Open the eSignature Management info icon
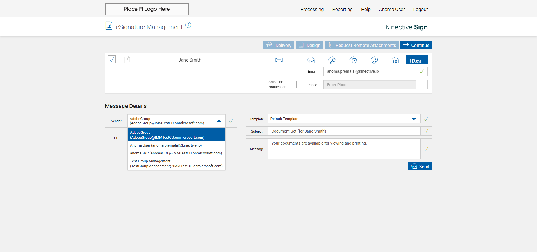537x252 pixels. pos(188,25)
